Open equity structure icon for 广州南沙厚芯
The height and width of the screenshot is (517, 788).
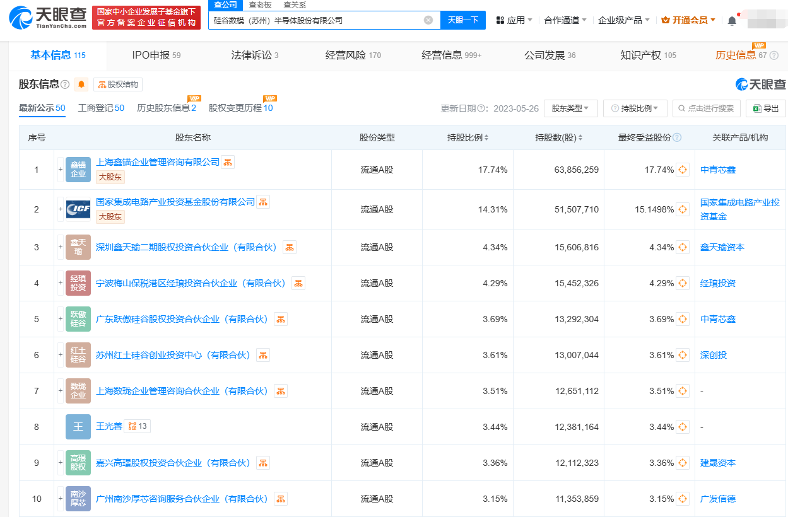pyautogui.click(x=280, y=499)
